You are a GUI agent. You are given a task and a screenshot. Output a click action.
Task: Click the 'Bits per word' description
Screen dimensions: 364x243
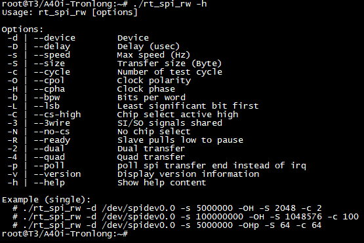[x=152, y=98]
